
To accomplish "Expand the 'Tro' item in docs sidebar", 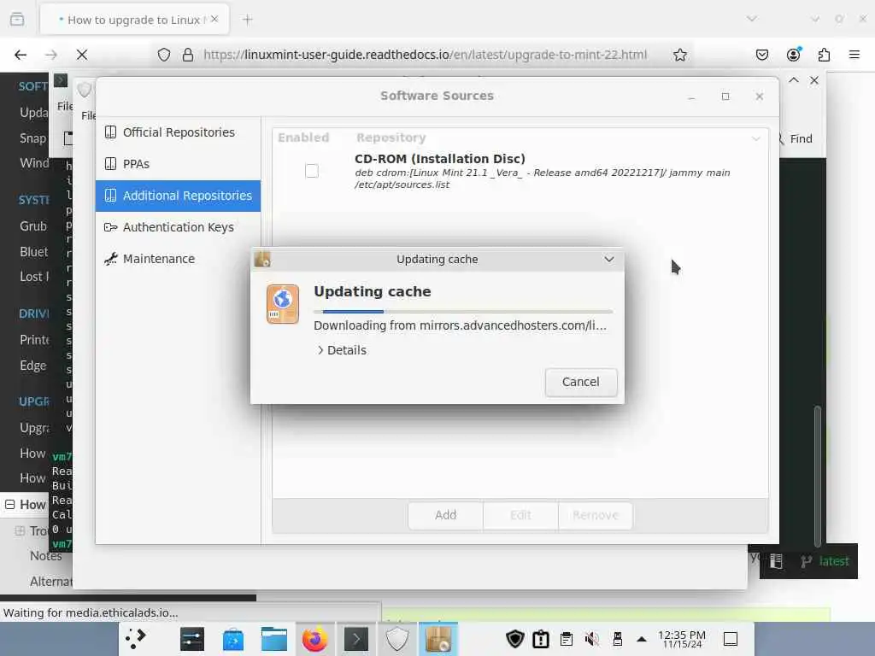I will coord(20,531).
